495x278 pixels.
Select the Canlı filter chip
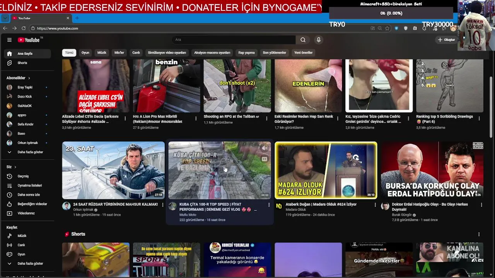point(136,53)
